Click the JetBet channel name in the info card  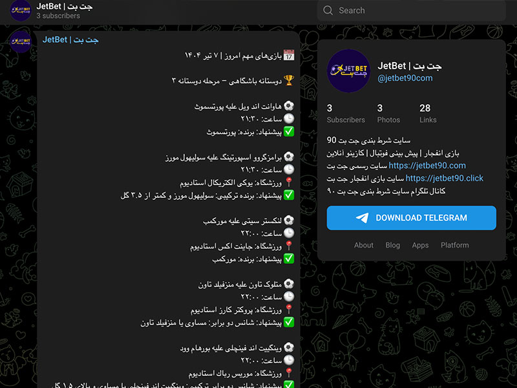click(x=410, y=66)
